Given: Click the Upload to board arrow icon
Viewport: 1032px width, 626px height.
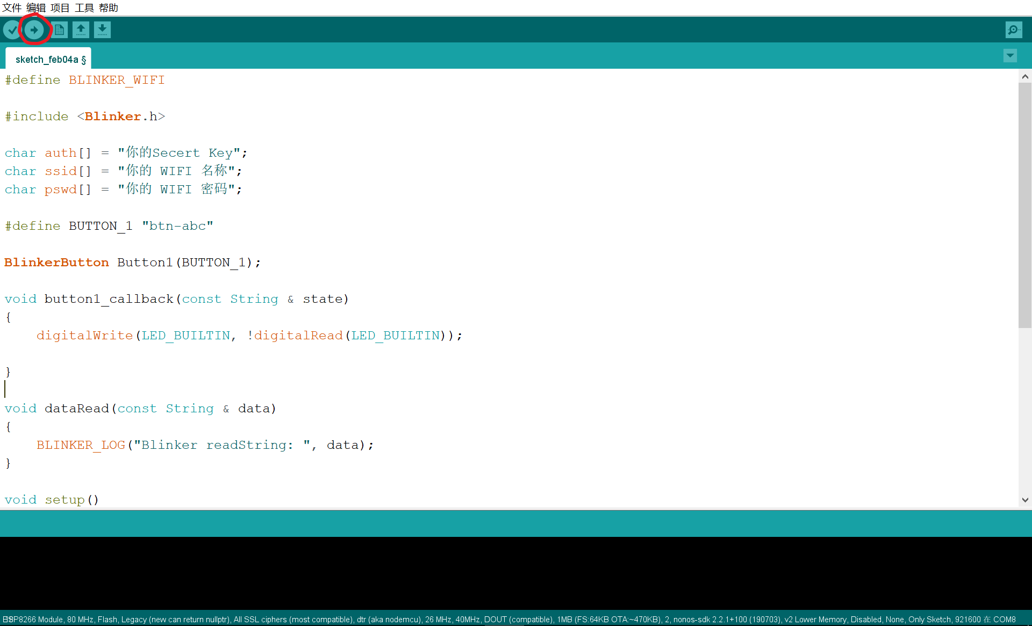Looking at the screenshot, I should click(34, 30).
